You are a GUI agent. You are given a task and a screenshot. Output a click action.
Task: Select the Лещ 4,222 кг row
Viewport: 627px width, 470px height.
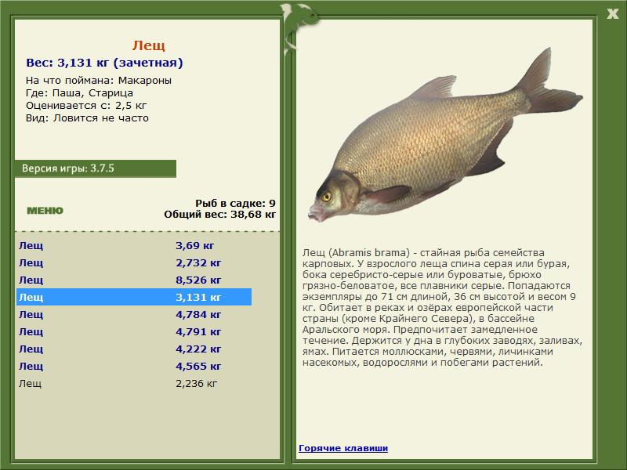[134, 349]
